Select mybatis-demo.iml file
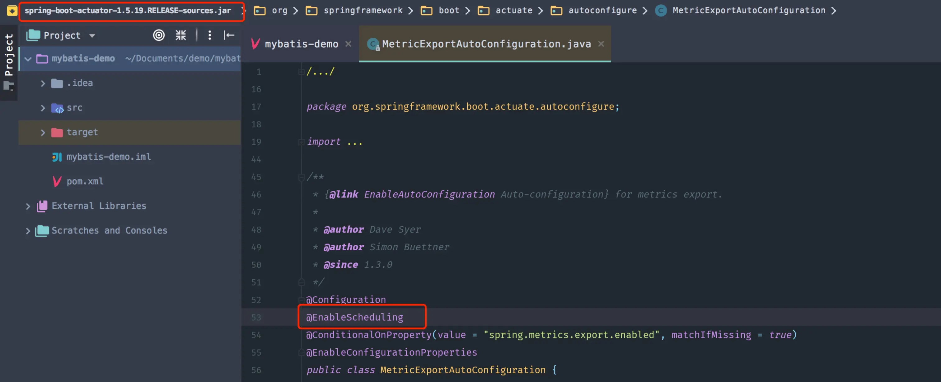The width and height of the screenshot is (941, 382). point(130,157)
